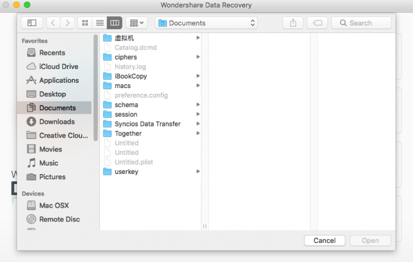Expand the 虚拟机 folder arrow

(198, 38)
